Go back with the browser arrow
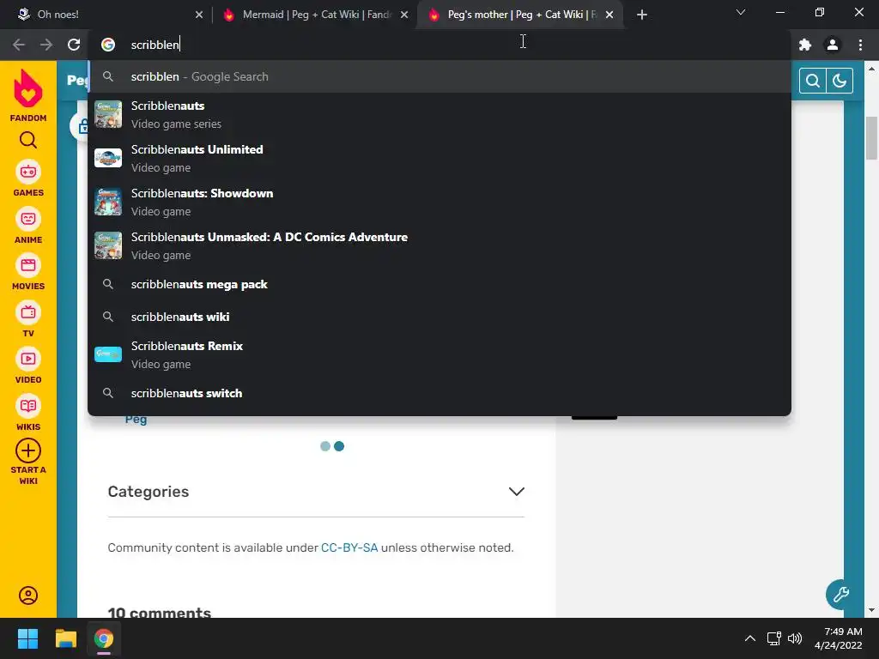This screenshot has width=879, height=659. coord(19,45)
